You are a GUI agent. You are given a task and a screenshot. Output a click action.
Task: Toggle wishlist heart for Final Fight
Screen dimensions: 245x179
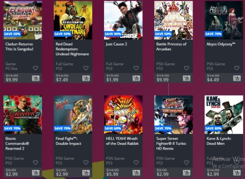pos(86,162)
